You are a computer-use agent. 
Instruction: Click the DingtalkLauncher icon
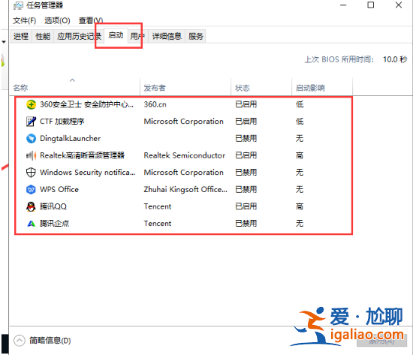point(31,139)
